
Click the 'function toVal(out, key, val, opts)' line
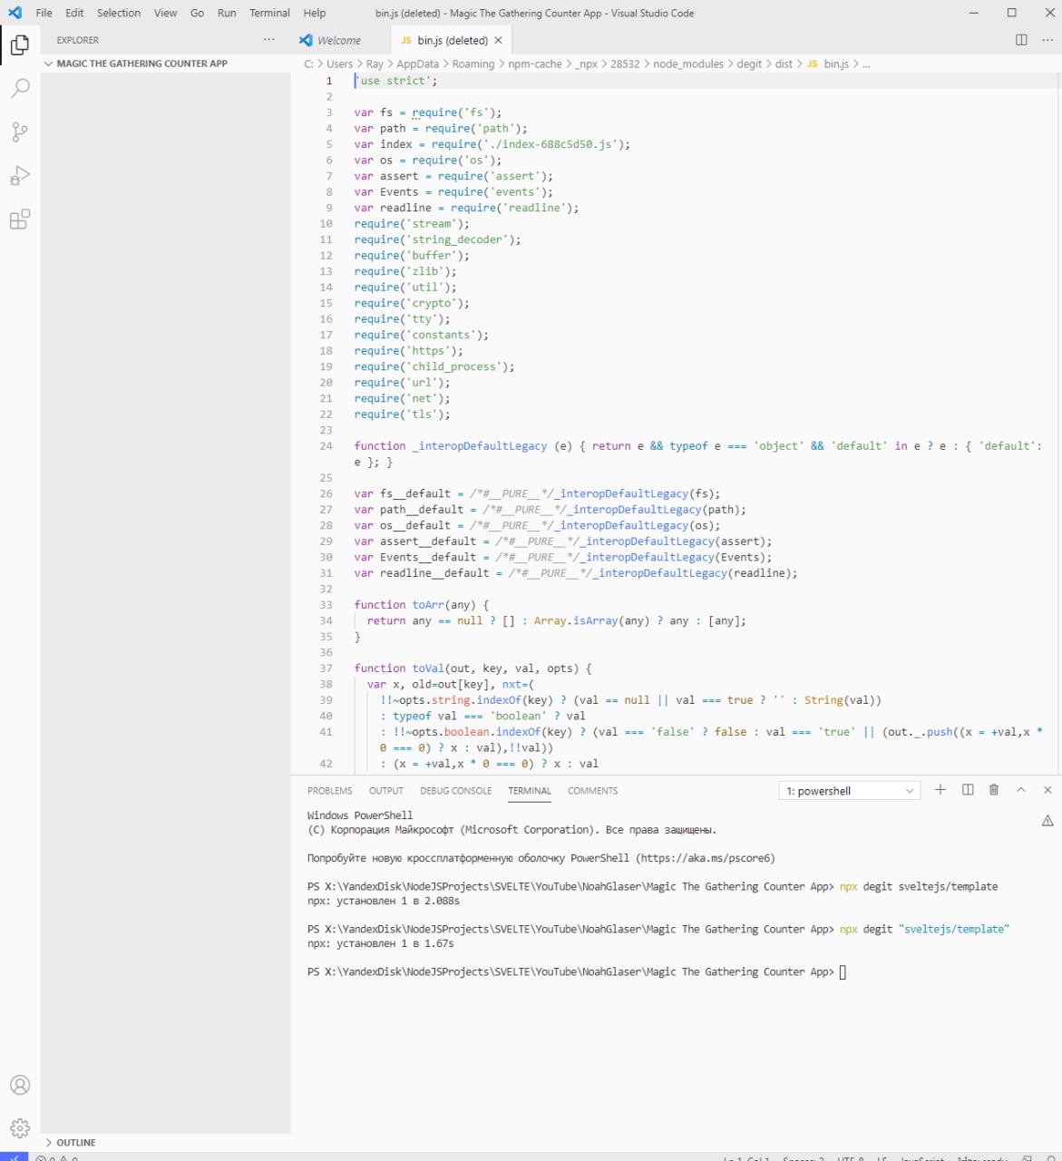(473, 668)
